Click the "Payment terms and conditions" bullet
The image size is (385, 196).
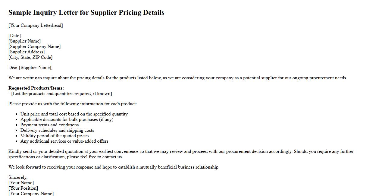(49, 125)
